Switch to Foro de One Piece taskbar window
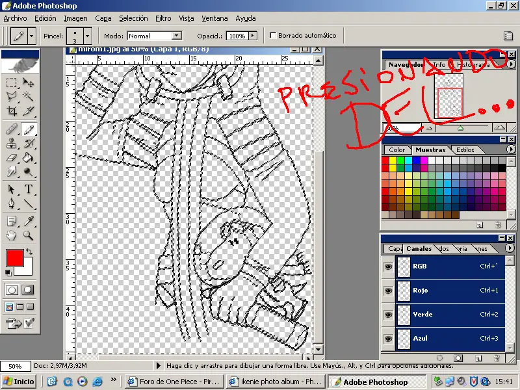Screen dimensions: 520x390 point(174,382)
